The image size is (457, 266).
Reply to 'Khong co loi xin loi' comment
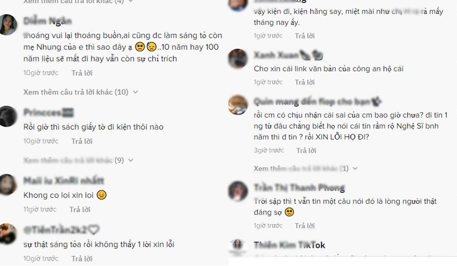pos(80,209)
